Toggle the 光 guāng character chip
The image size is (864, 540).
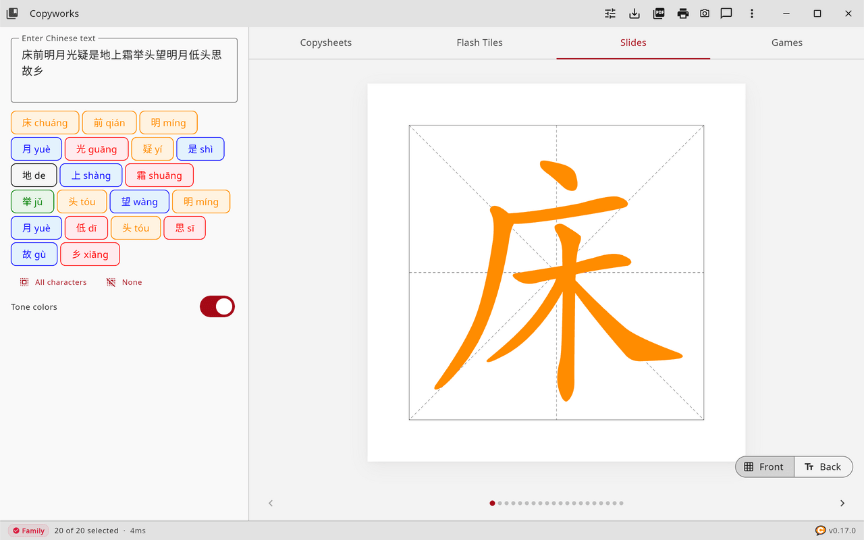point(97,149)
